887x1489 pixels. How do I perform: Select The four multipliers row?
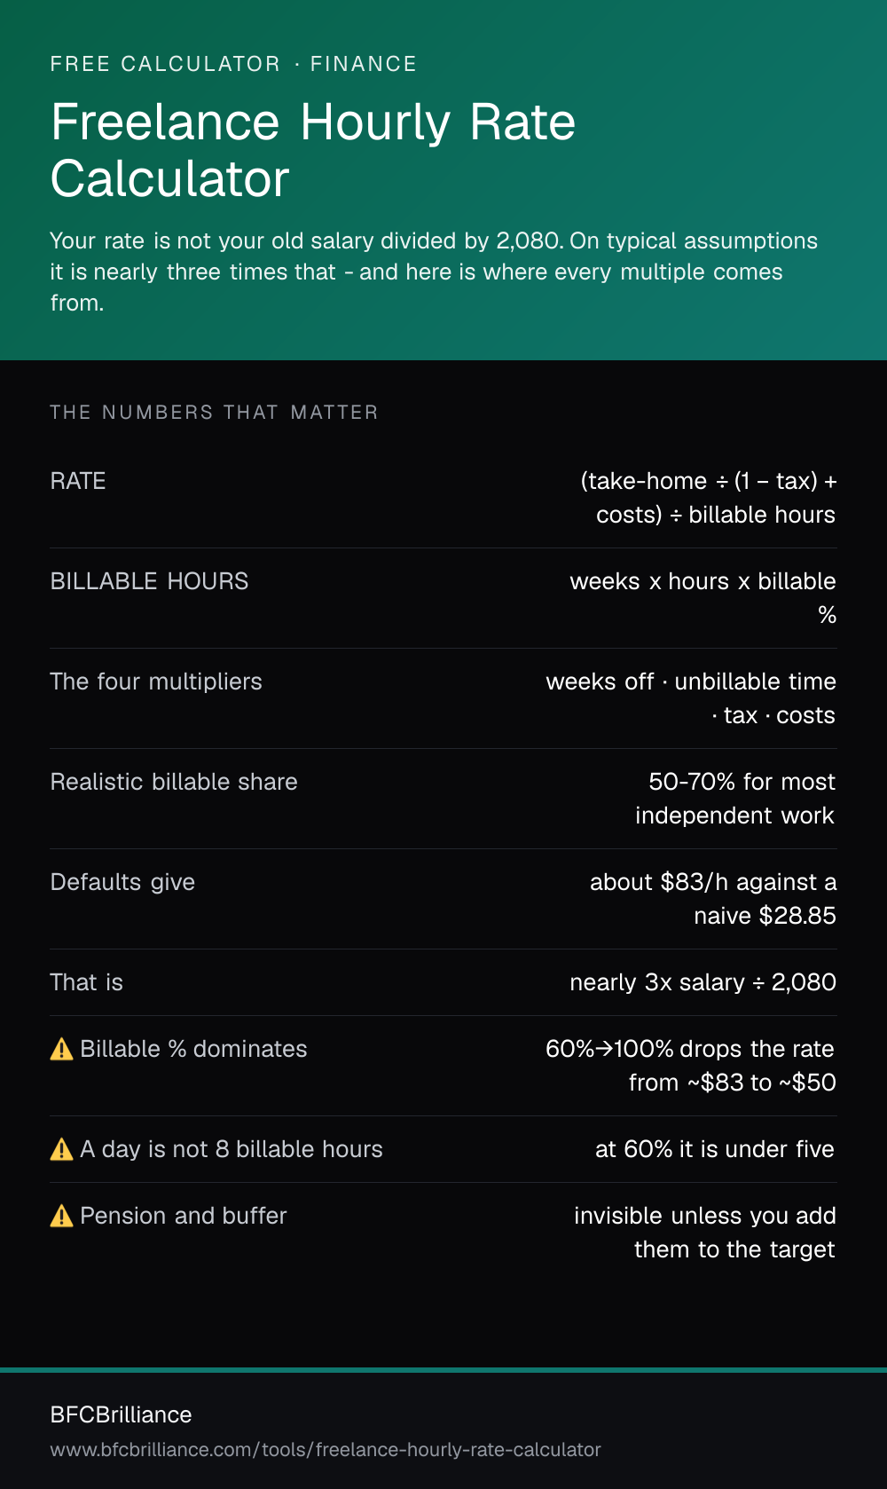coord(443,698)
